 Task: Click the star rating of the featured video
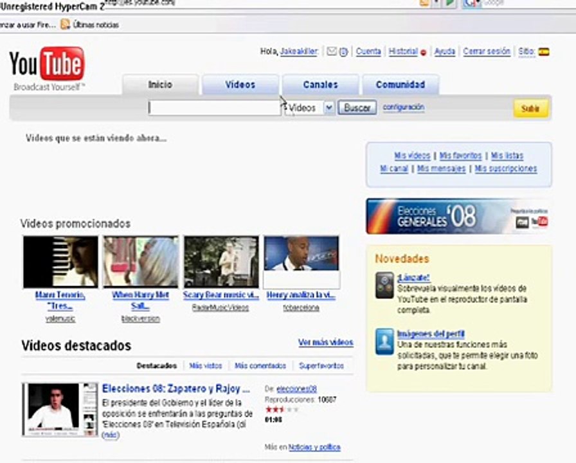pyautogui.click(x=282, y=410)
